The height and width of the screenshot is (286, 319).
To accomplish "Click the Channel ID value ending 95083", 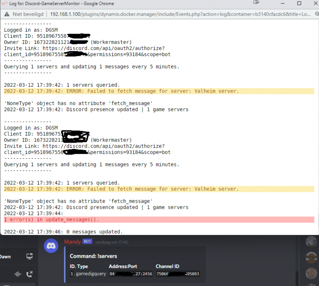I will click(178, 274).
